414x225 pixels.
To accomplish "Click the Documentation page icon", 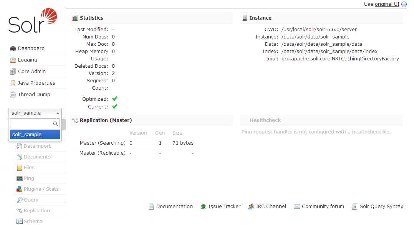I will click(151, 207).
